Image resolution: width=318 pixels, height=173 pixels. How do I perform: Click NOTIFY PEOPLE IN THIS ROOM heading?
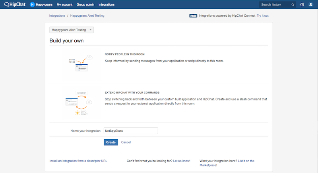[125, 54]
